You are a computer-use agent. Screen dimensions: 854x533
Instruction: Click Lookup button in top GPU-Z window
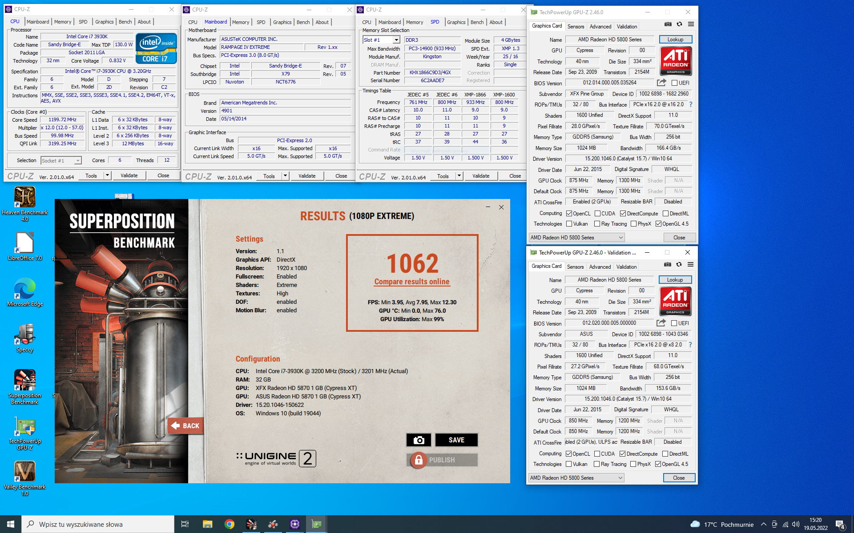[x=675, y=40]
